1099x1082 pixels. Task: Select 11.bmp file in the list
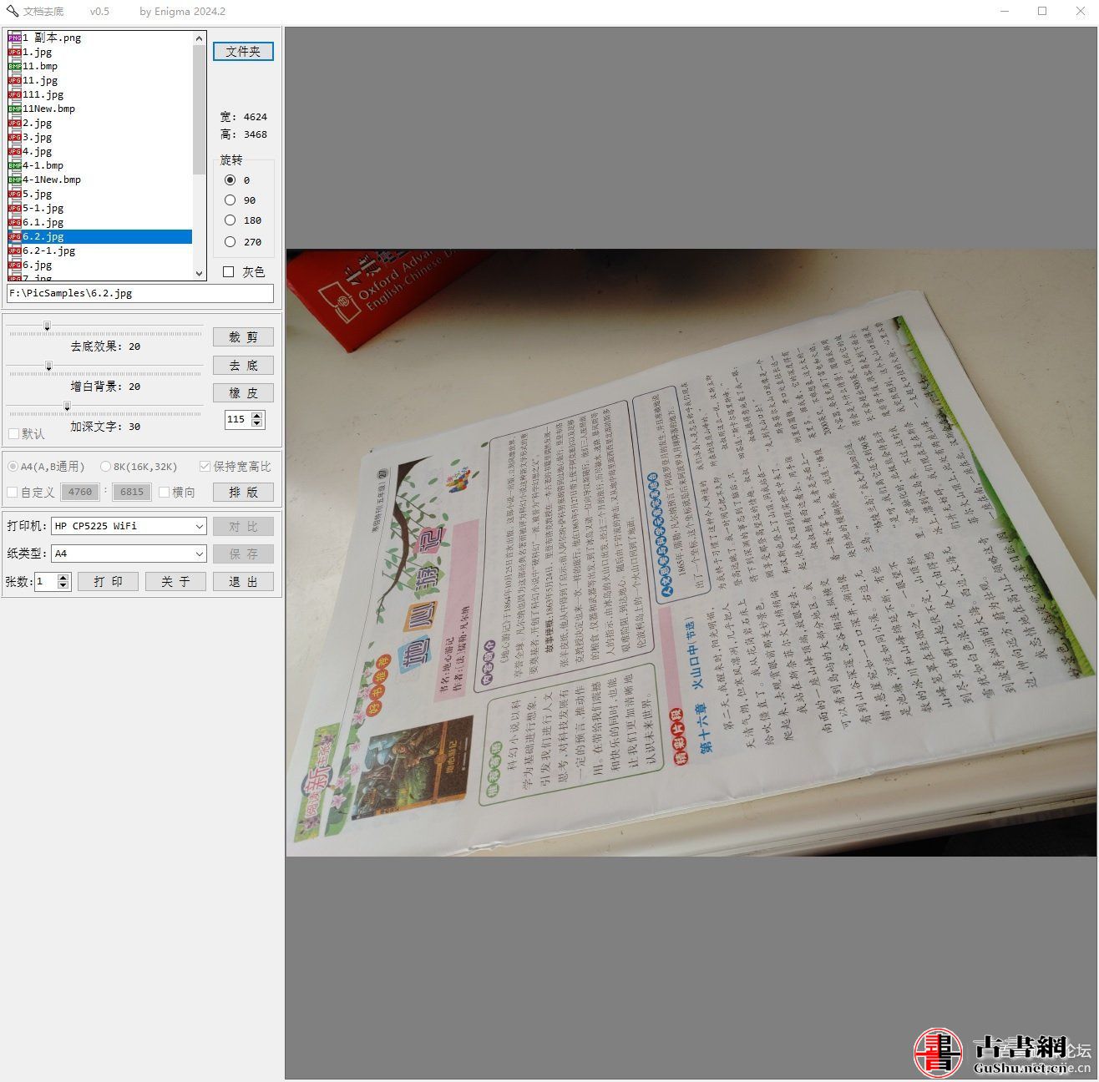tap(40, 66)
